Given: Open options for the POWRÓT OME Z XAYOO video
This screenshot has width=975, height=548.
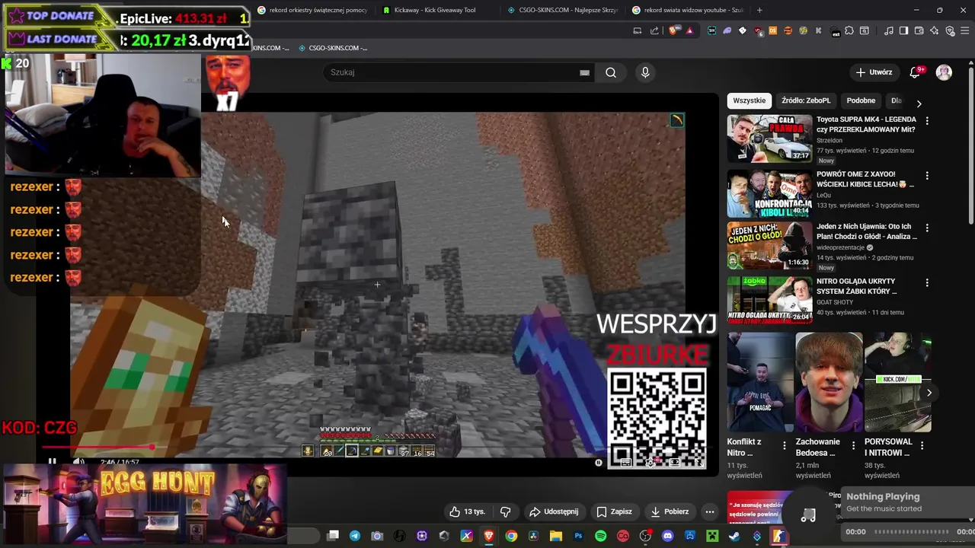Looking at the screenshot, I should [x=927, y=176].
